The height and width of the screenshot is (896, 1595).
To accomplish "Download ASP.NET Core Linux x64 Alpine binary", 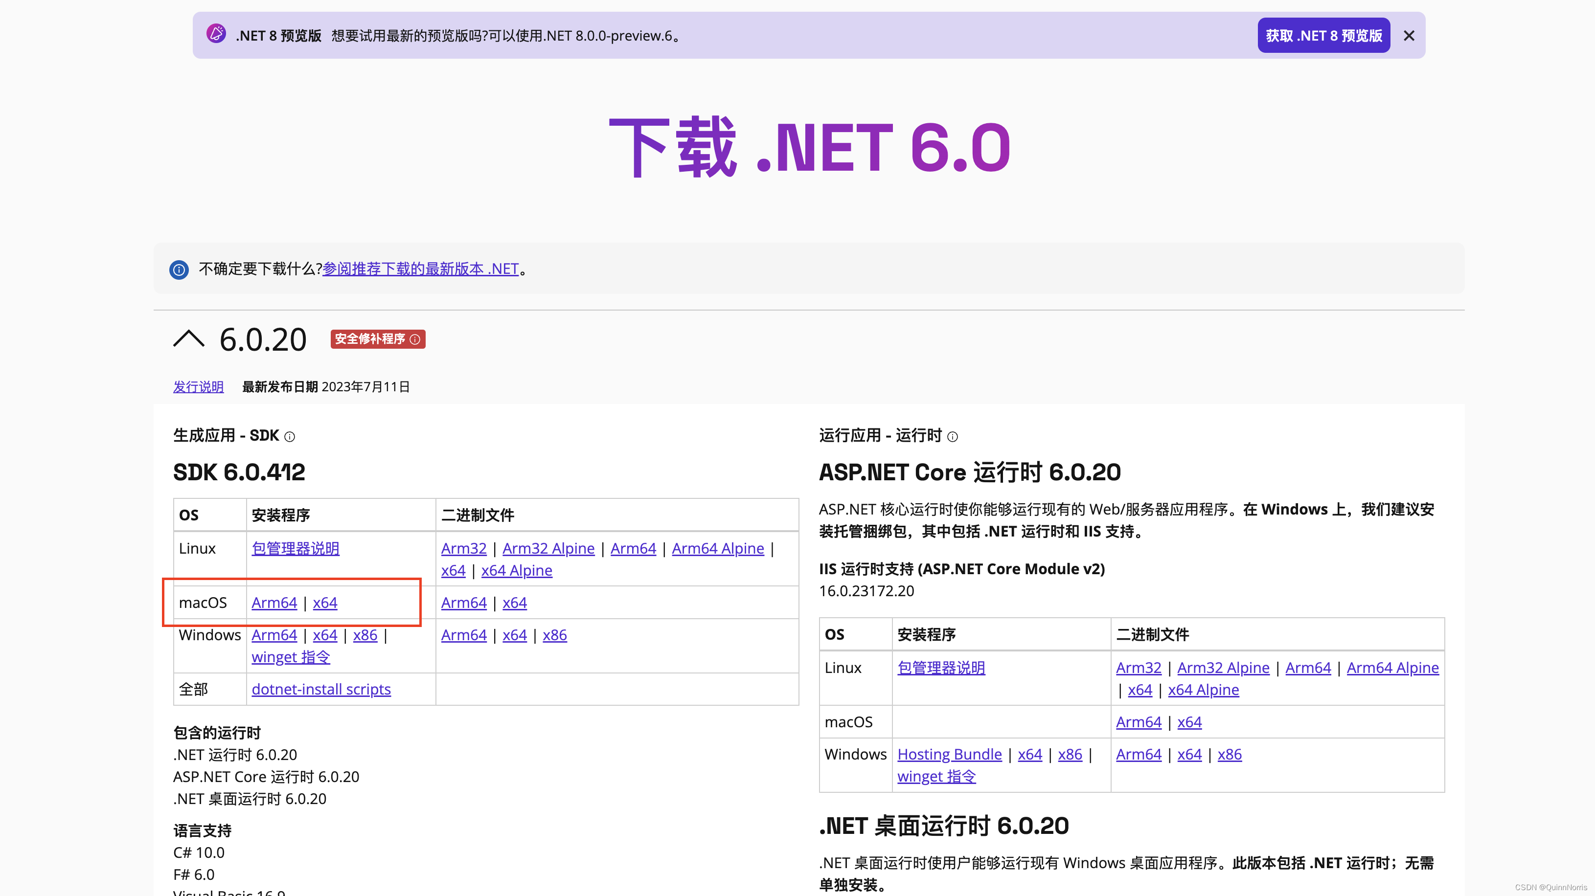I will pos(1203,690).
